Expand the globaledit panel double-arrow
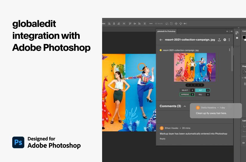The width and height of the screenshot is (246, 162). pos(227,31)
